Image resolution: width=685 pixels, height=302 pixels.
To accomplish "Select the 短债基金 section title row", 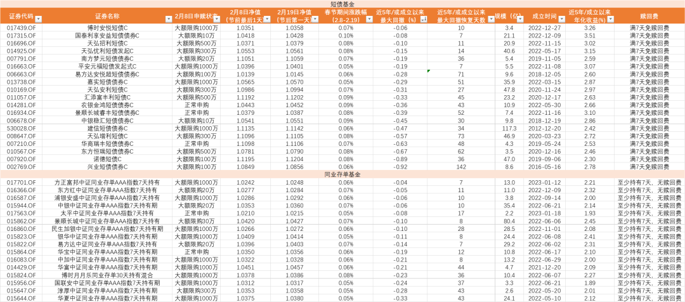I will (x=342, y=4).
